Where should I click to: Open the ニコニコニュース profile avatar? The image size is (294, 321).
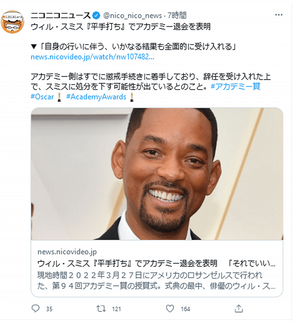pos(12,22)
